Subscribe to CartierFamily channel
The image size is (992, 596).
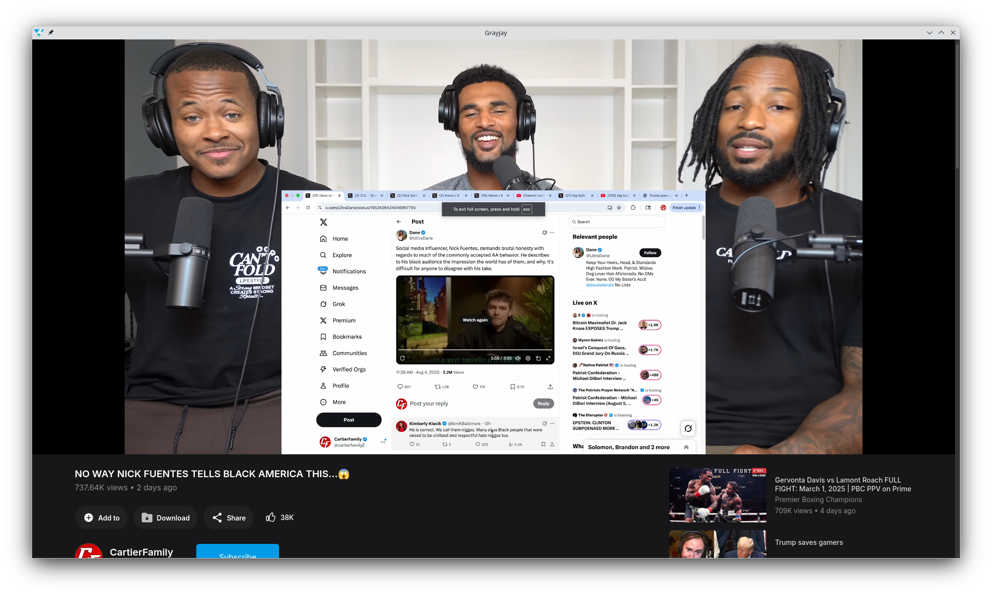pyautogui.click(x=237, y=552)
